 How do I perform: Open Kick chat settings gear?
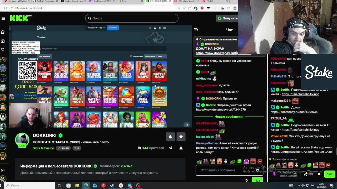246,181
